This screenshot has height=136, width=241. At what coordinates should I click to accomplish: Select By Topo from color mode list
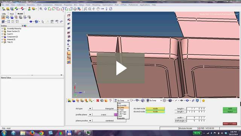coord(120,110)
